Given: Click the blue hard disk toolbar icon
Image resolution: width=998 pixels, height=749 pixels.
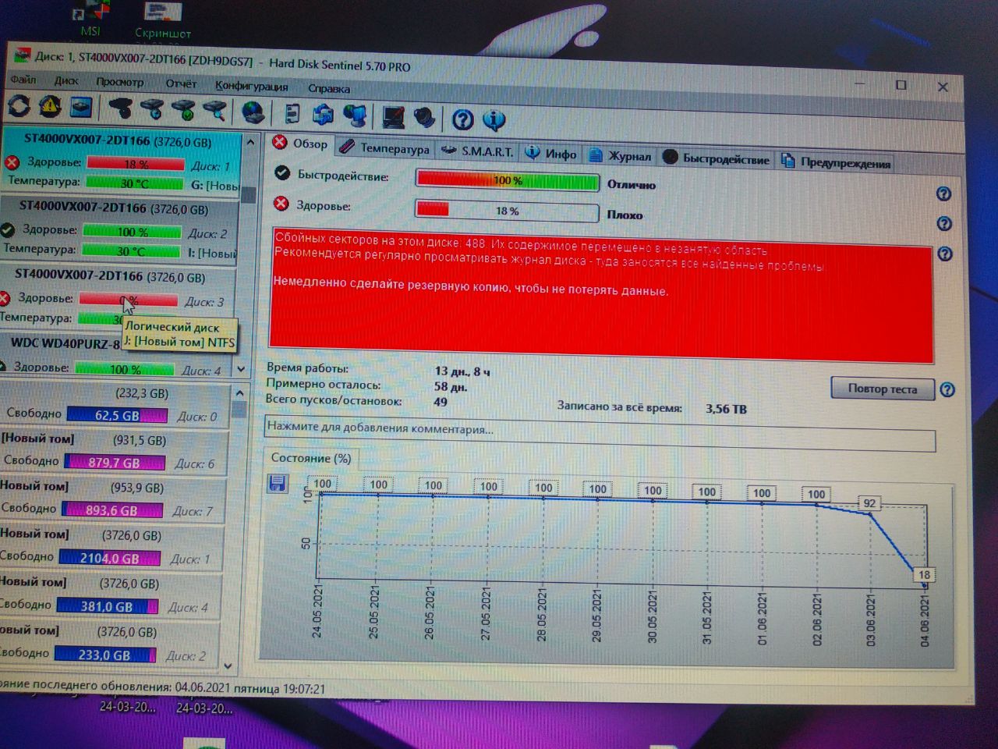Looking at the screenshot, I should pyautogui.click(x=81, y=107).
